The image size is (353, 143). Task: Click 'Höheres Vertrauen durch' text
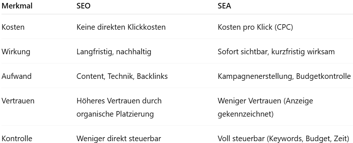(119, 101)
